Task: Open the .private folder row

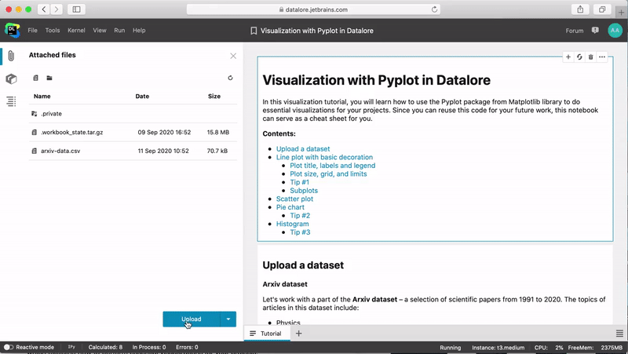Action: point(133,114)
